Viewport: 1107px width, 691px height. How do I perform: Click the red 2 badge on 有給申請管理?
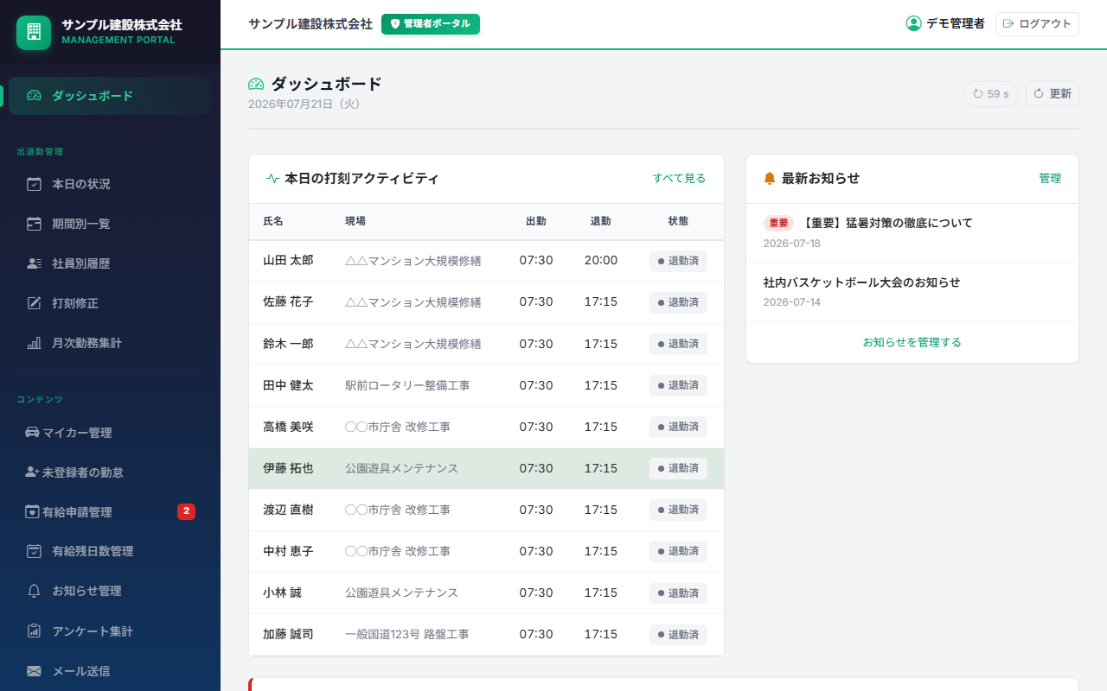tap(186, 511)
